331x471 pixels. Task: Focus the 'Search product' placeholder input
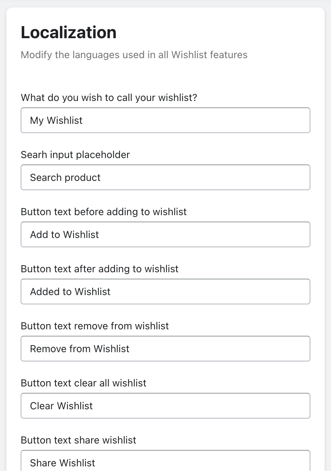coord(165,177)
